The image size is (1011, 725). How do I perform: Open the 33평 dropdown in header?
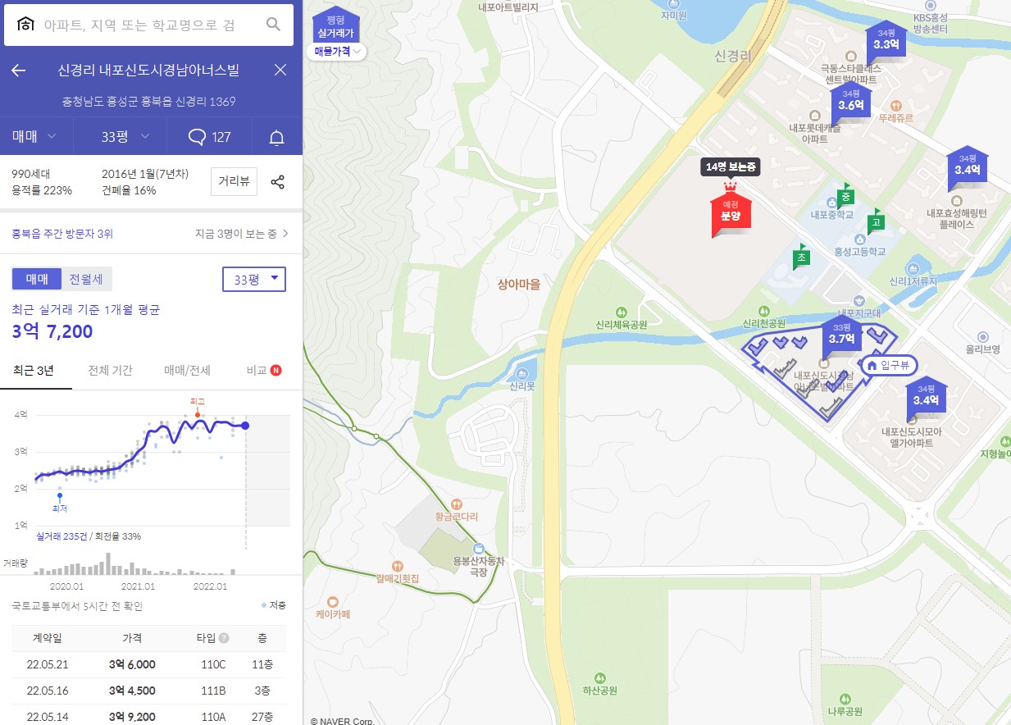pos(125,136)
